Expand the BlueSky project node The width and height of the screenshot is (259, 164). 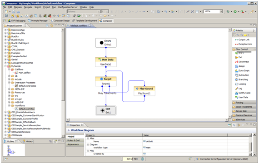tap(5, 36)
